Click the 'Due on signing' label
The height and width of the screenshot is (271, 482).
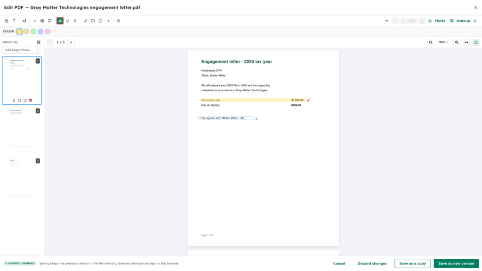(x=210, y=105)
